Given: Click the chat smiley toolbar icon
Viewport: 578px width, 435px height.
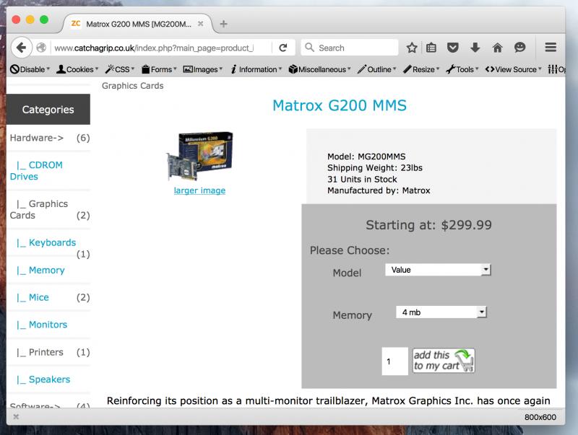Looking at the screenshot, I should 519,48.
